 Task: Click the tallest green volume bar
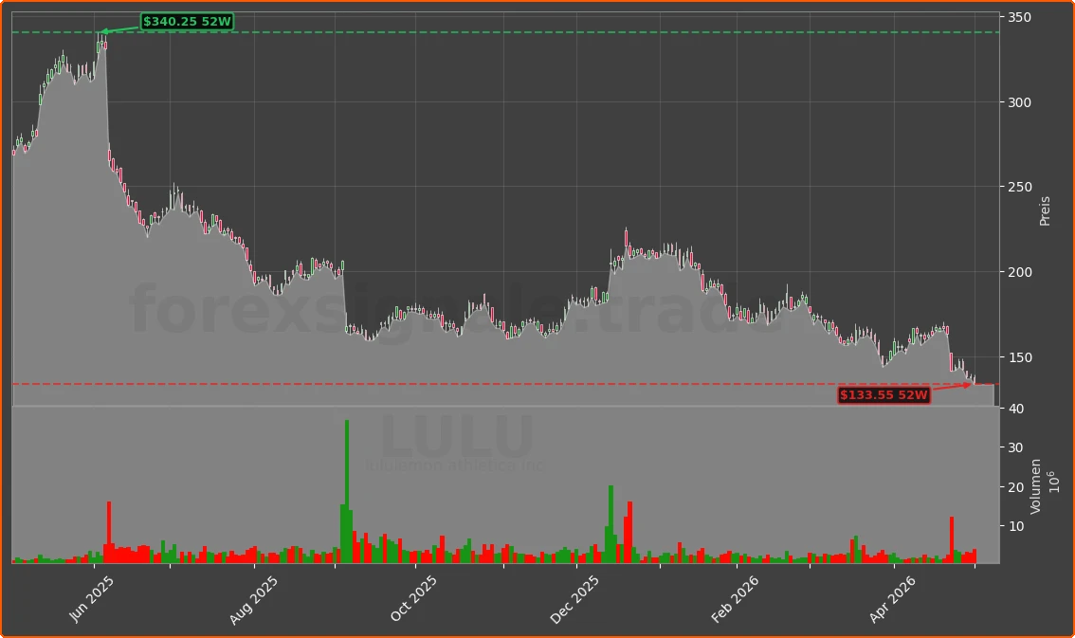click(x=347, y=491)
